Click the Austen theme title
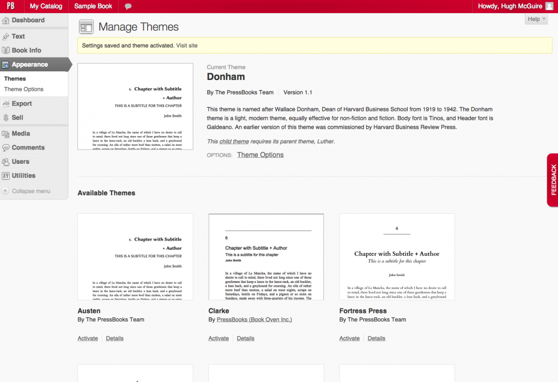 (x=89, y=311)
